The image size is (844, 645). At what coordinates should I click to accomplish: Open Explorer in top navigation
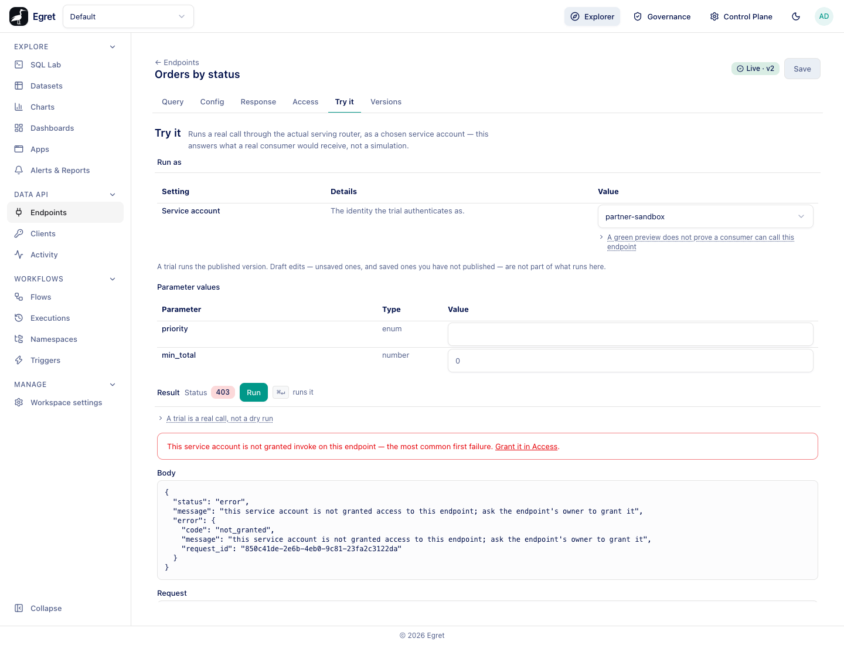coord(592,16)
